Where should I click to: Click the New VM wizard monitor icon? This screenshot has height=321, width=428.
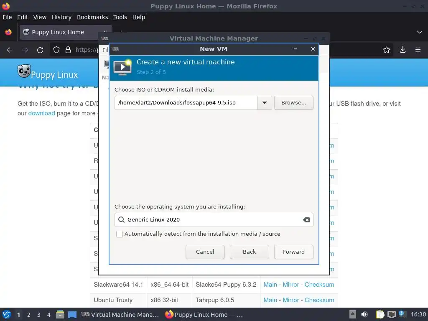pos(122,67)
